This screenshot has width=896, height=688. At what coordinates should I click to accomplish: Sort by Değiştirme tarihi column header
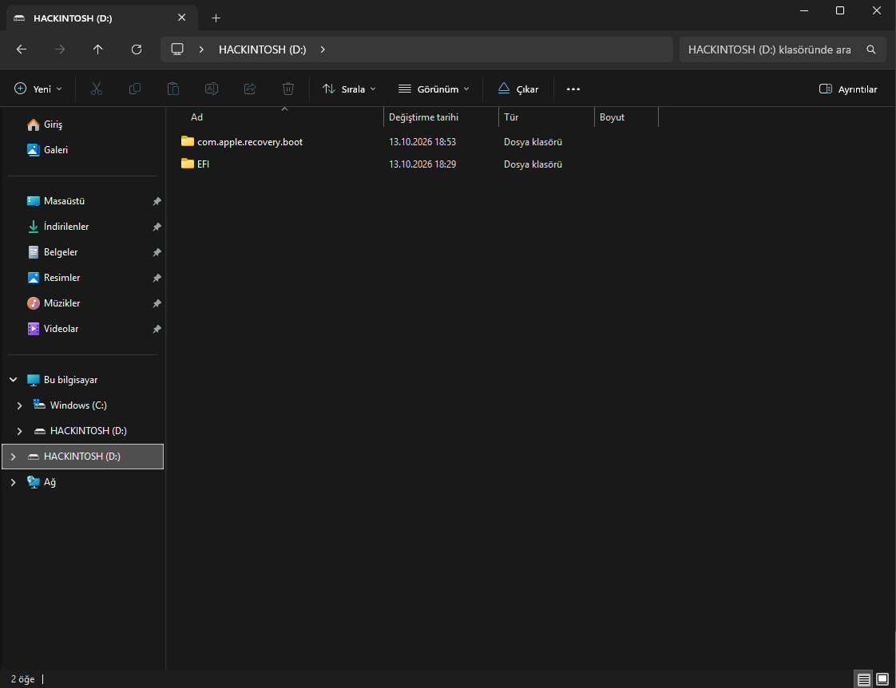(x=441, y=117)
